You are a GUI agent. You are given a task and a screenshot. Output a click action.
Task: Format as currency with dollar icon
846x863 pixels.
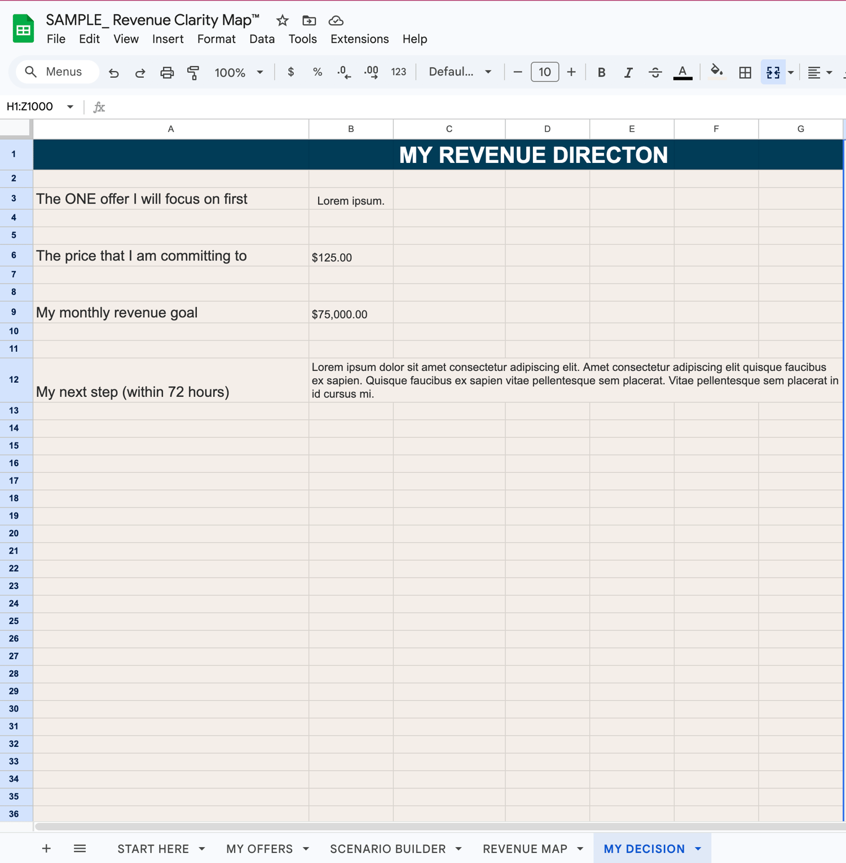coord(290,72)
